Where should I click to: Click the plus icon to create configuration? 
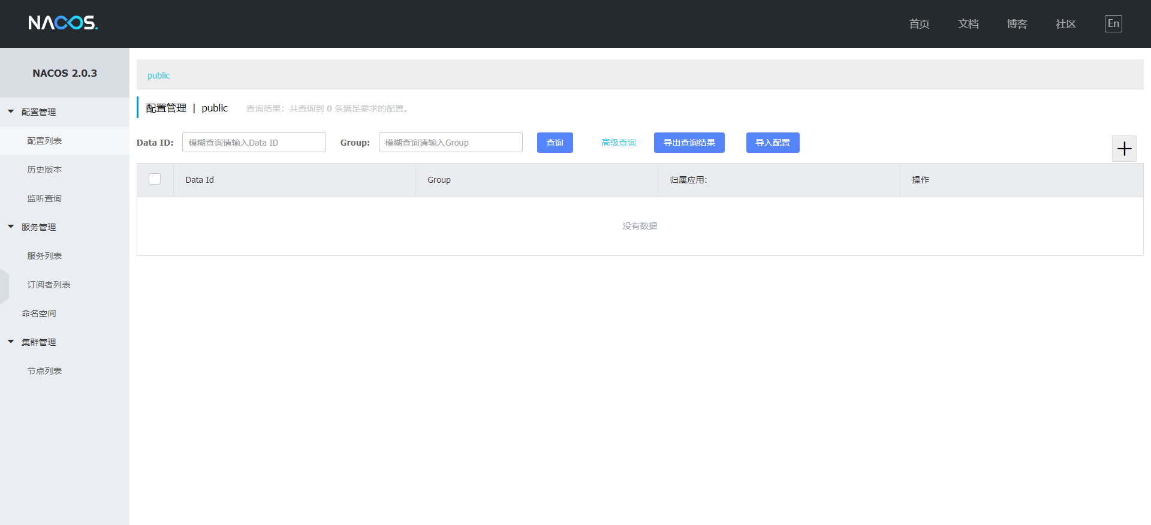(x=1124, y=149)
